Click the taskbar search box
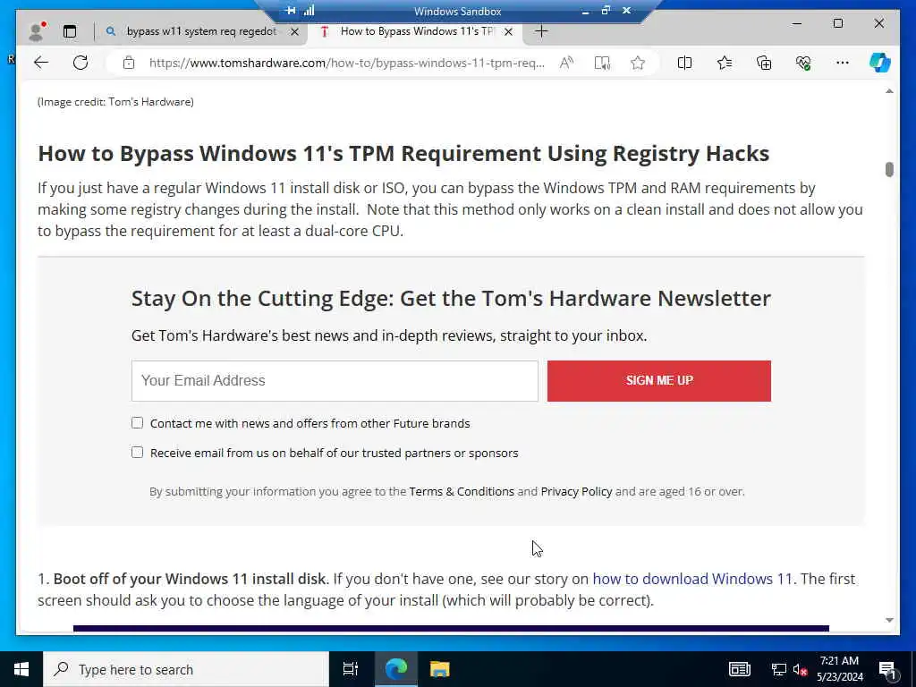Viewport: 916px width, 687px height. pos(186,669)
